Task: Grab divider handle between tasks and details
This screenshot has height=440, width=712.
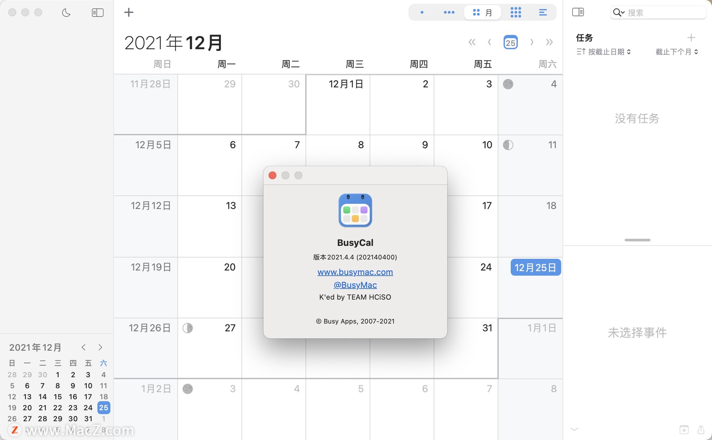Action: coord(637,240)
